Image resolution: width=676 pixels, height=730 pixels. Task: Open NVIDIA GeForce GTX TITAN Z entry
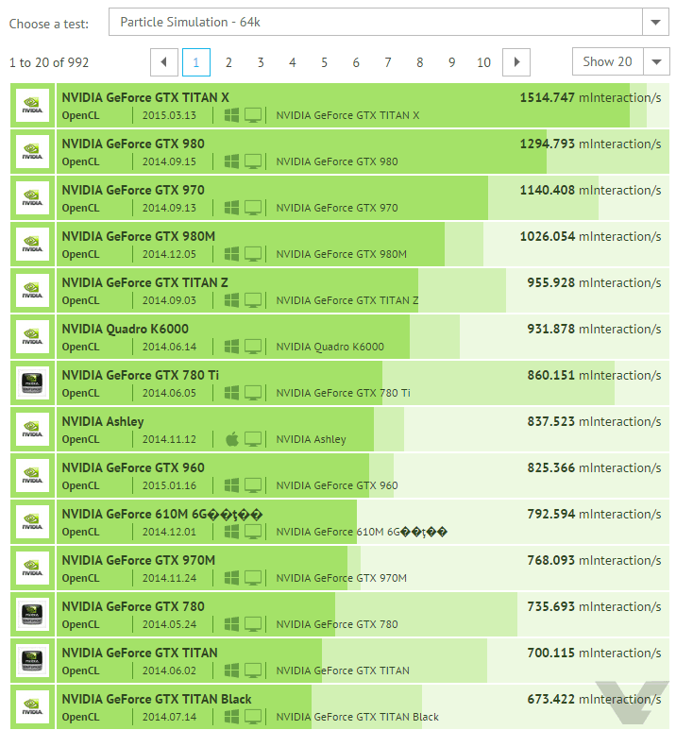pyautogui.click(x=144, y=282)
